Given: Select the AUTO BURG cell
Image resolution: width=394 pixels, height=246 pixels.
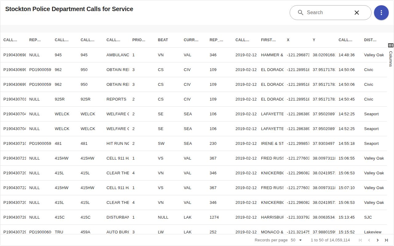Looking at the screenshot, I should (x=118, y=232).
